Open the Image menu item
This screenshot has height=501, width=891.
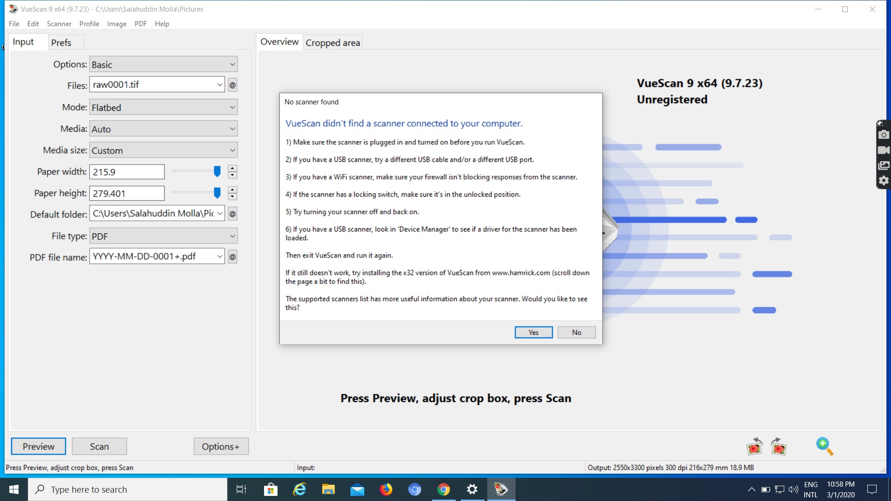(x=116, y=23)
